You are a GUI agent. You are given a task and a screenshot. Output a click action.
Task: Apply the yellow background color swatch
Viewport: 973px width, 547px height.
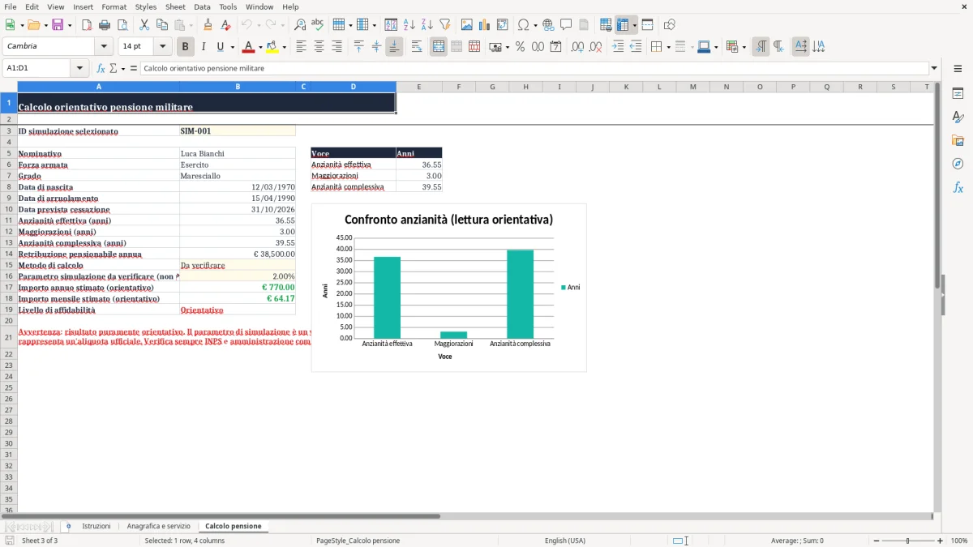pyautogui.click(x=272, y=47)
